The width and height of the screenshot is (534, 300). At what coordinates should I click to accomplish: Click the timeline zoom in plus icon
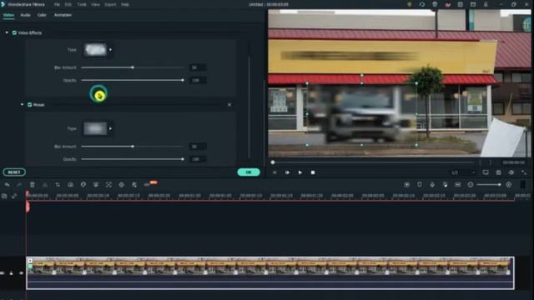click(509, 184)
